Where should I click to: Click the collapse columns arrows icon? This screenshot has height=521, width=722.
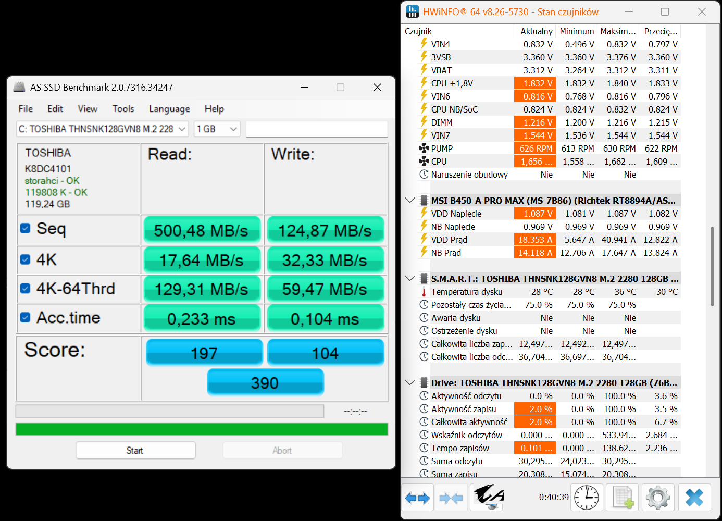point(451,498)
